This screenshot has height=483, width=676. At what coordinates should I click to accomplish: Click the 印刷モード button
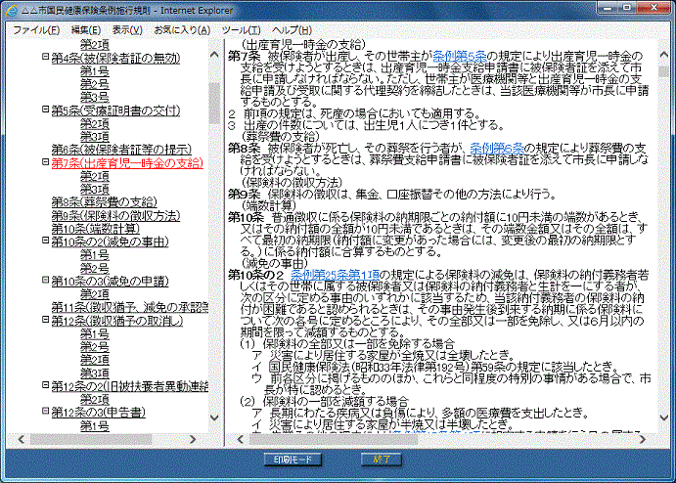[293, 458]
